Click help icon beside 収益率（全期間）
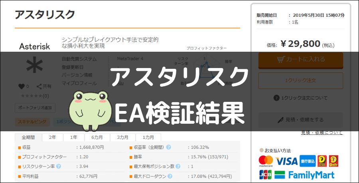The width and height of the screenshot is (359, 183). (168, 147)
